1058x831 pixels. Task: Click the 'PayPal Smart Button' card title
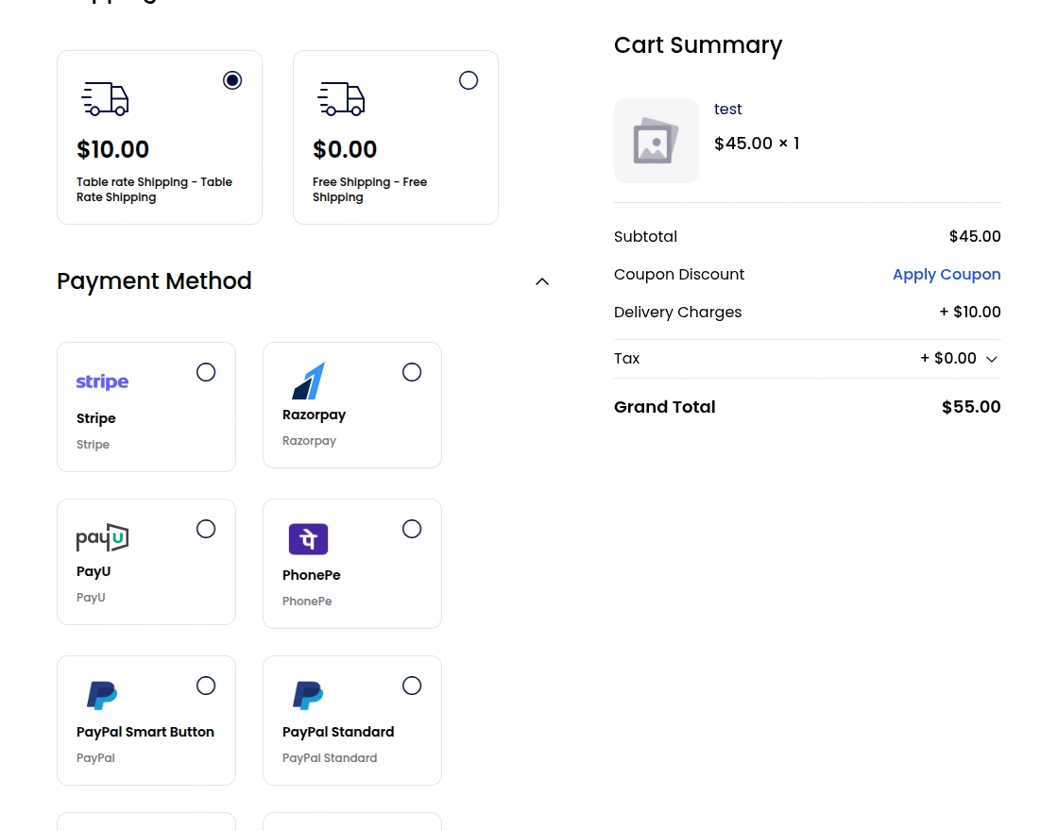(x=145, y=732)
